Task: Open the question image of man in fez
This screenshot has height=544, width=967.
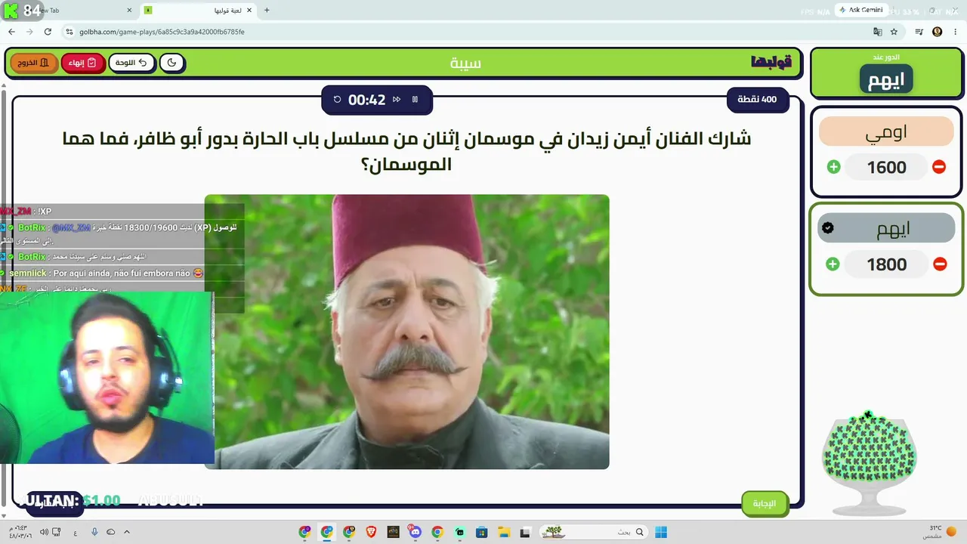Action: (x=406, y=332)
